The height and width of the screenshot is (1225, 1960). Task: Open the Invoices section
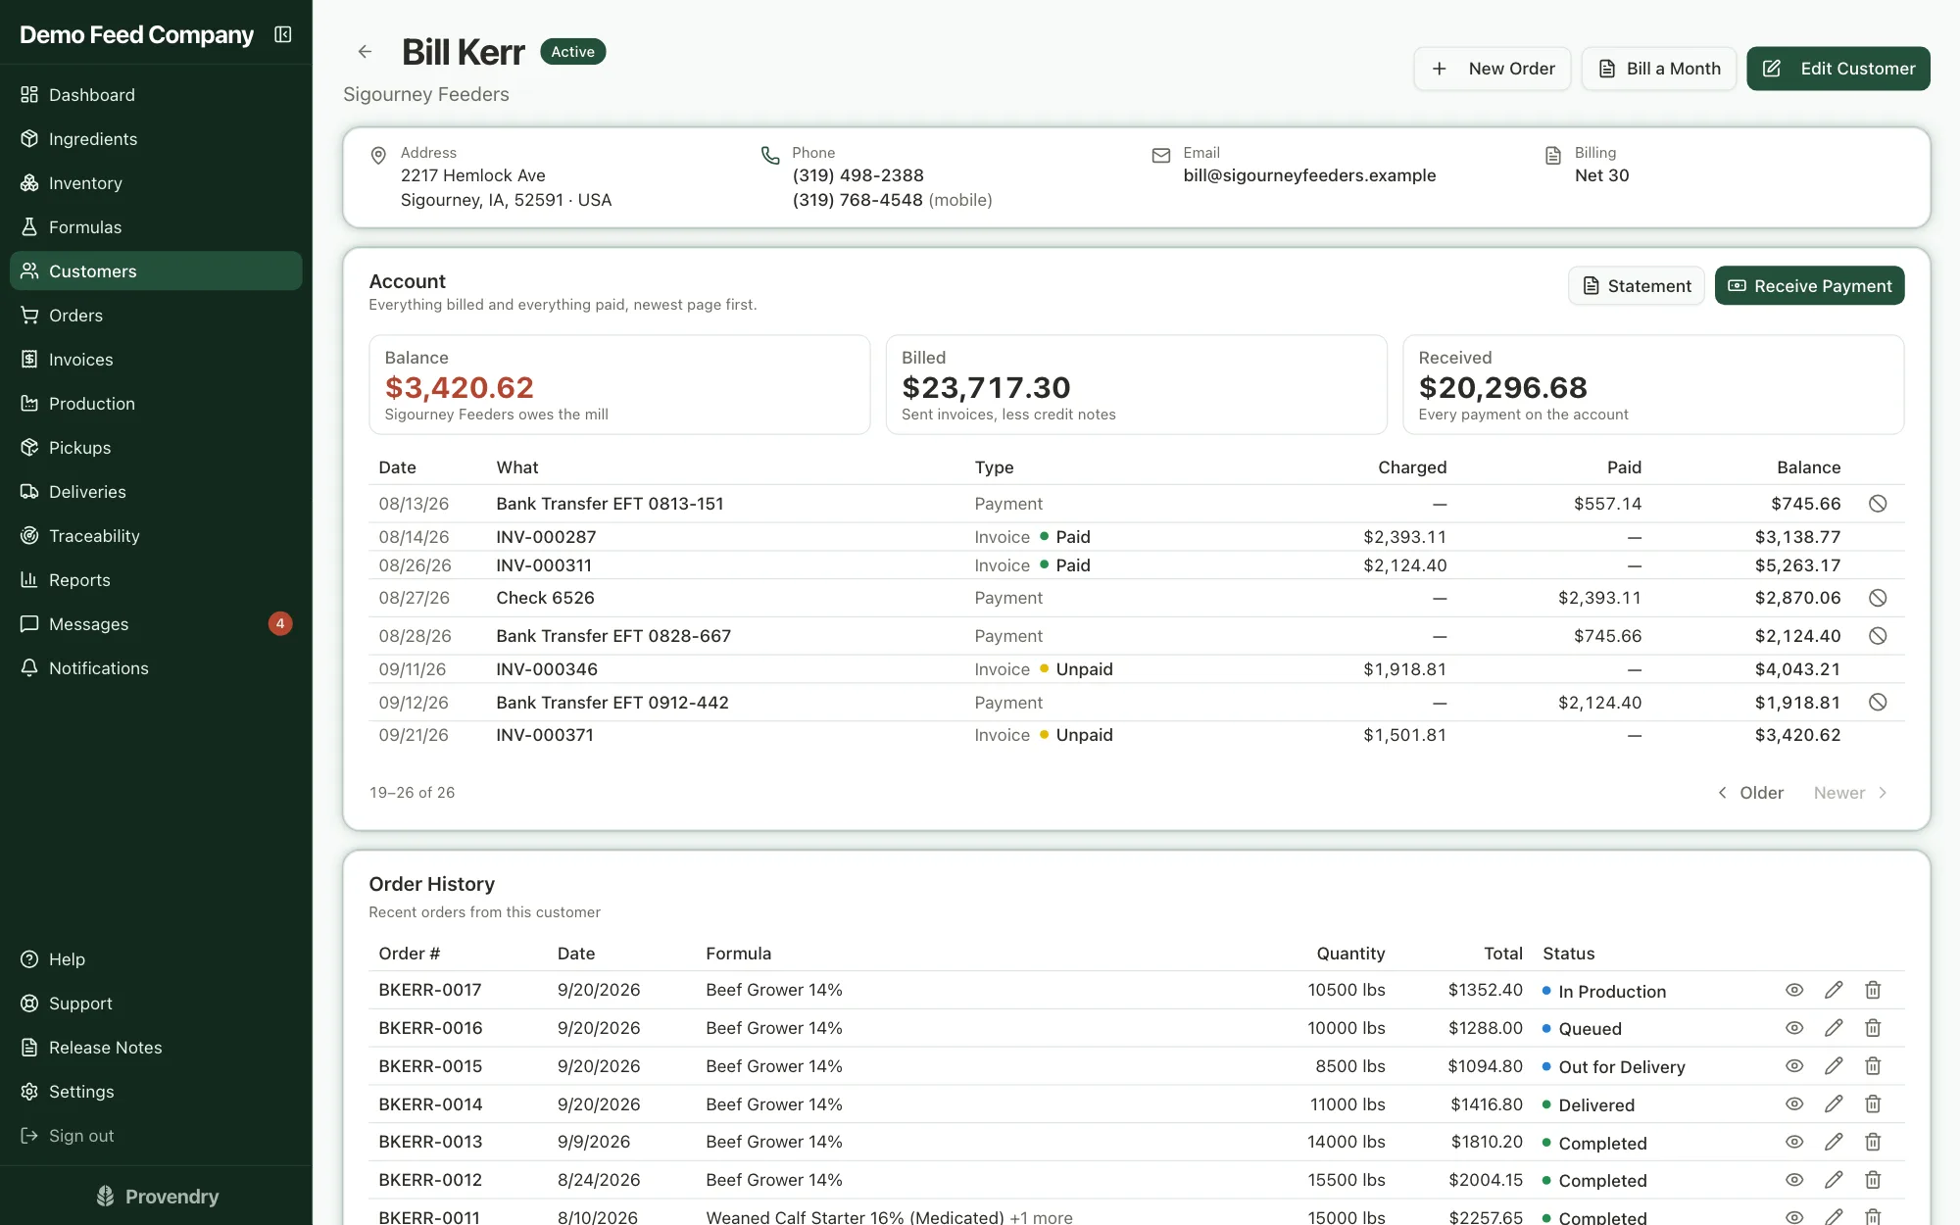(156, 360)
